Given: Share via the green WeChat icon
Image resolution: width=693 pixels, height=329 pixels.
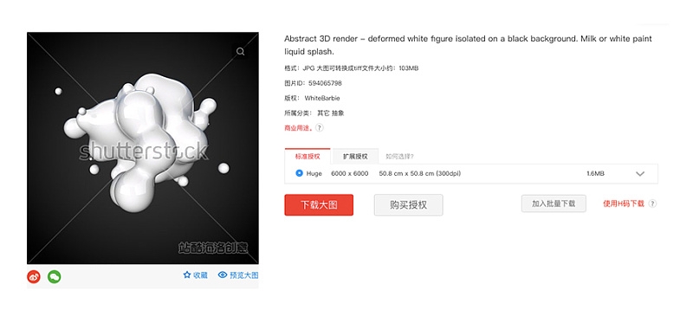Looking at the screenshot, I should [54, 277].
